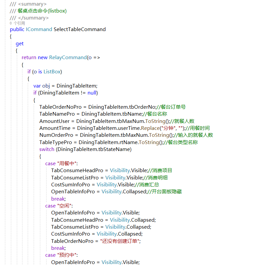Image resolution: width=272 pixels, height=265 pixels.
Task: Click the comment "//用餐时间"
Action: click(198, 128)
